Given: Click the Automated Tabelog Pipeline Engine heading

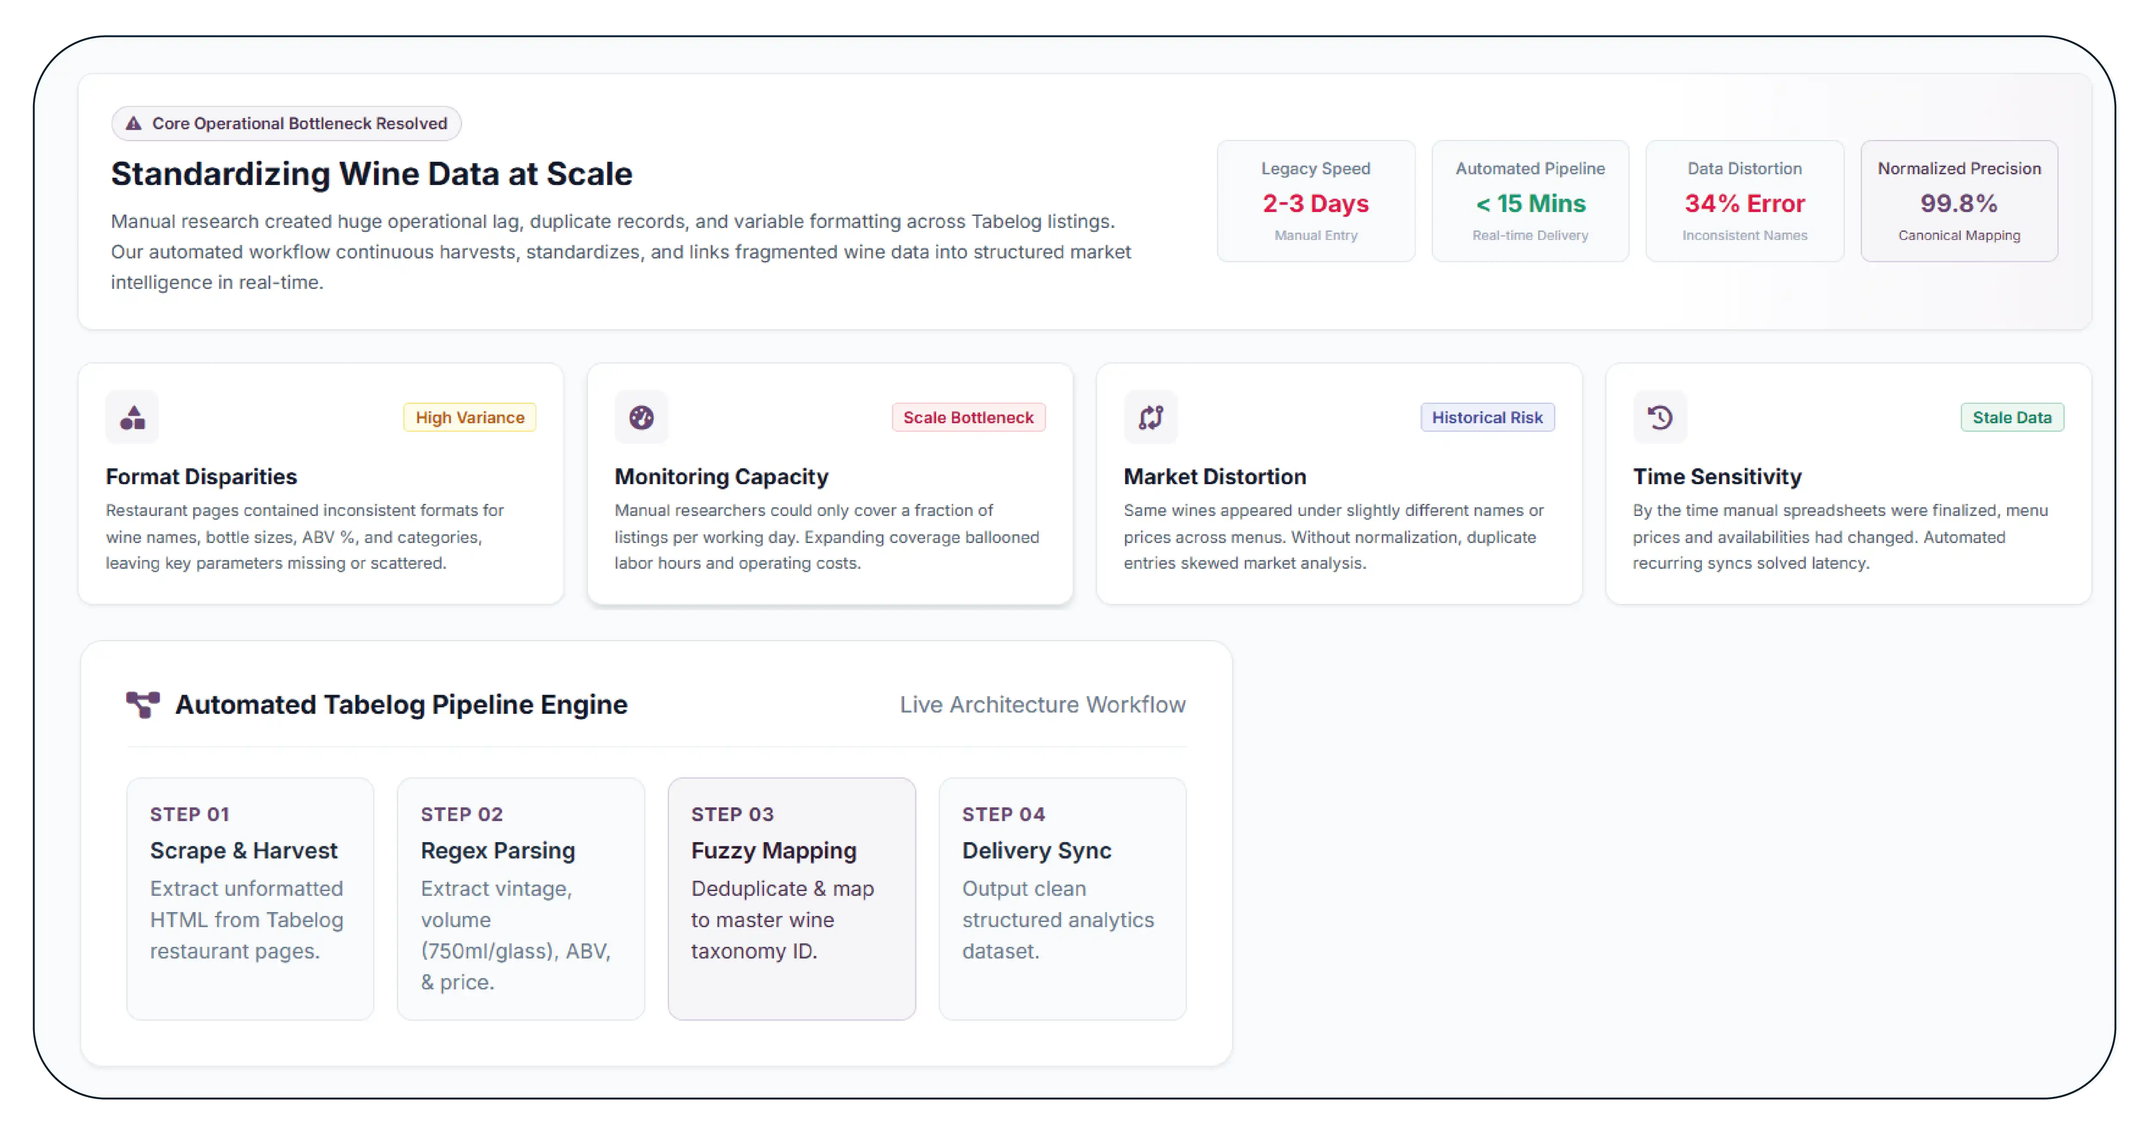Looking at the screenshot, I should pos(402,704).
